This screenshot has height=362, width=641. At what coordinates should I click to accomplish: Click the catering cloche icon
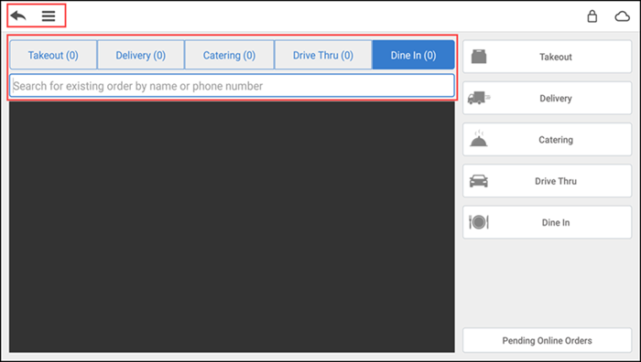coord(479,139)
